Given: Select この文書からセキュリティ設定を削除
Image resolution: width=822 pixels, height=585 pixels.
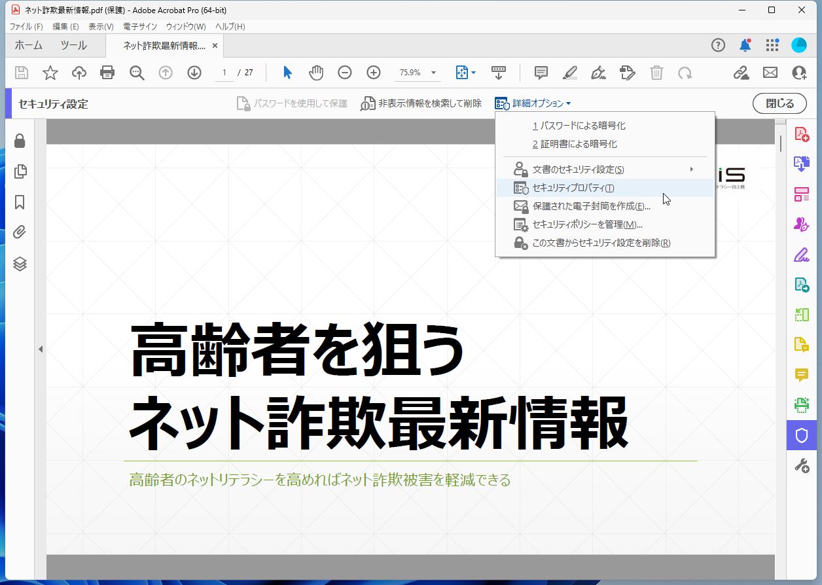Looking at the screenshot, I should tap(605, 243).
